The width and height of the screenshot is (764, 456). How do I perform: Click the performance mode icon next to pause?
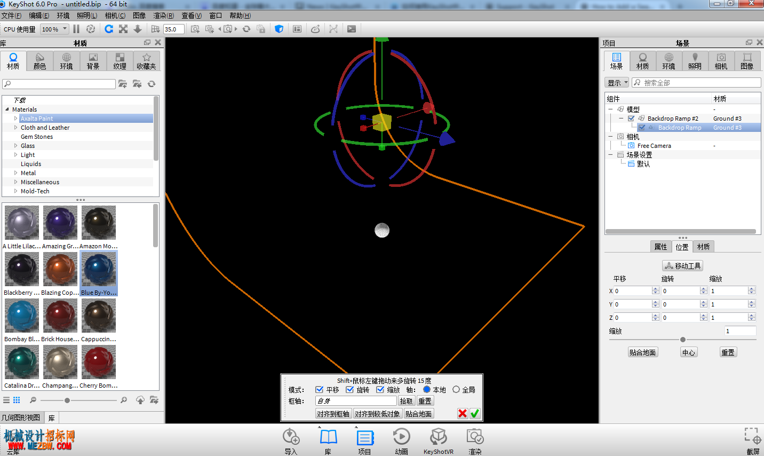[91, 29]
